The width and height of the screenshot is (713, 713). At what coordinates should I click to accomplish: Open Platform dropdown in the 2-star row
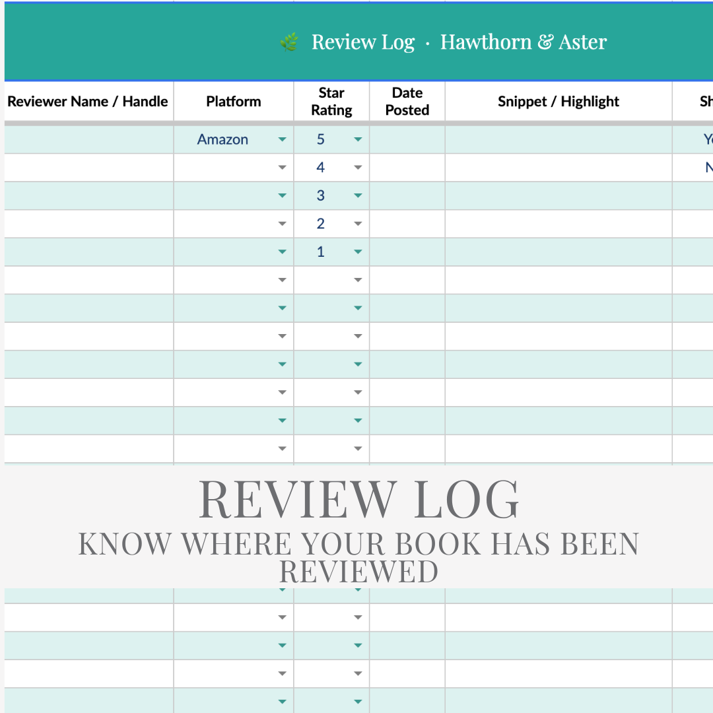tap(282, 224)
